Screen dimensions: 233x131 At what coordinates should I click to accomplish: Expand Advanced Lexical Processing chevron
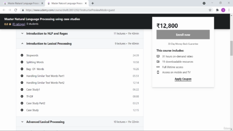(x=22, y=122)
